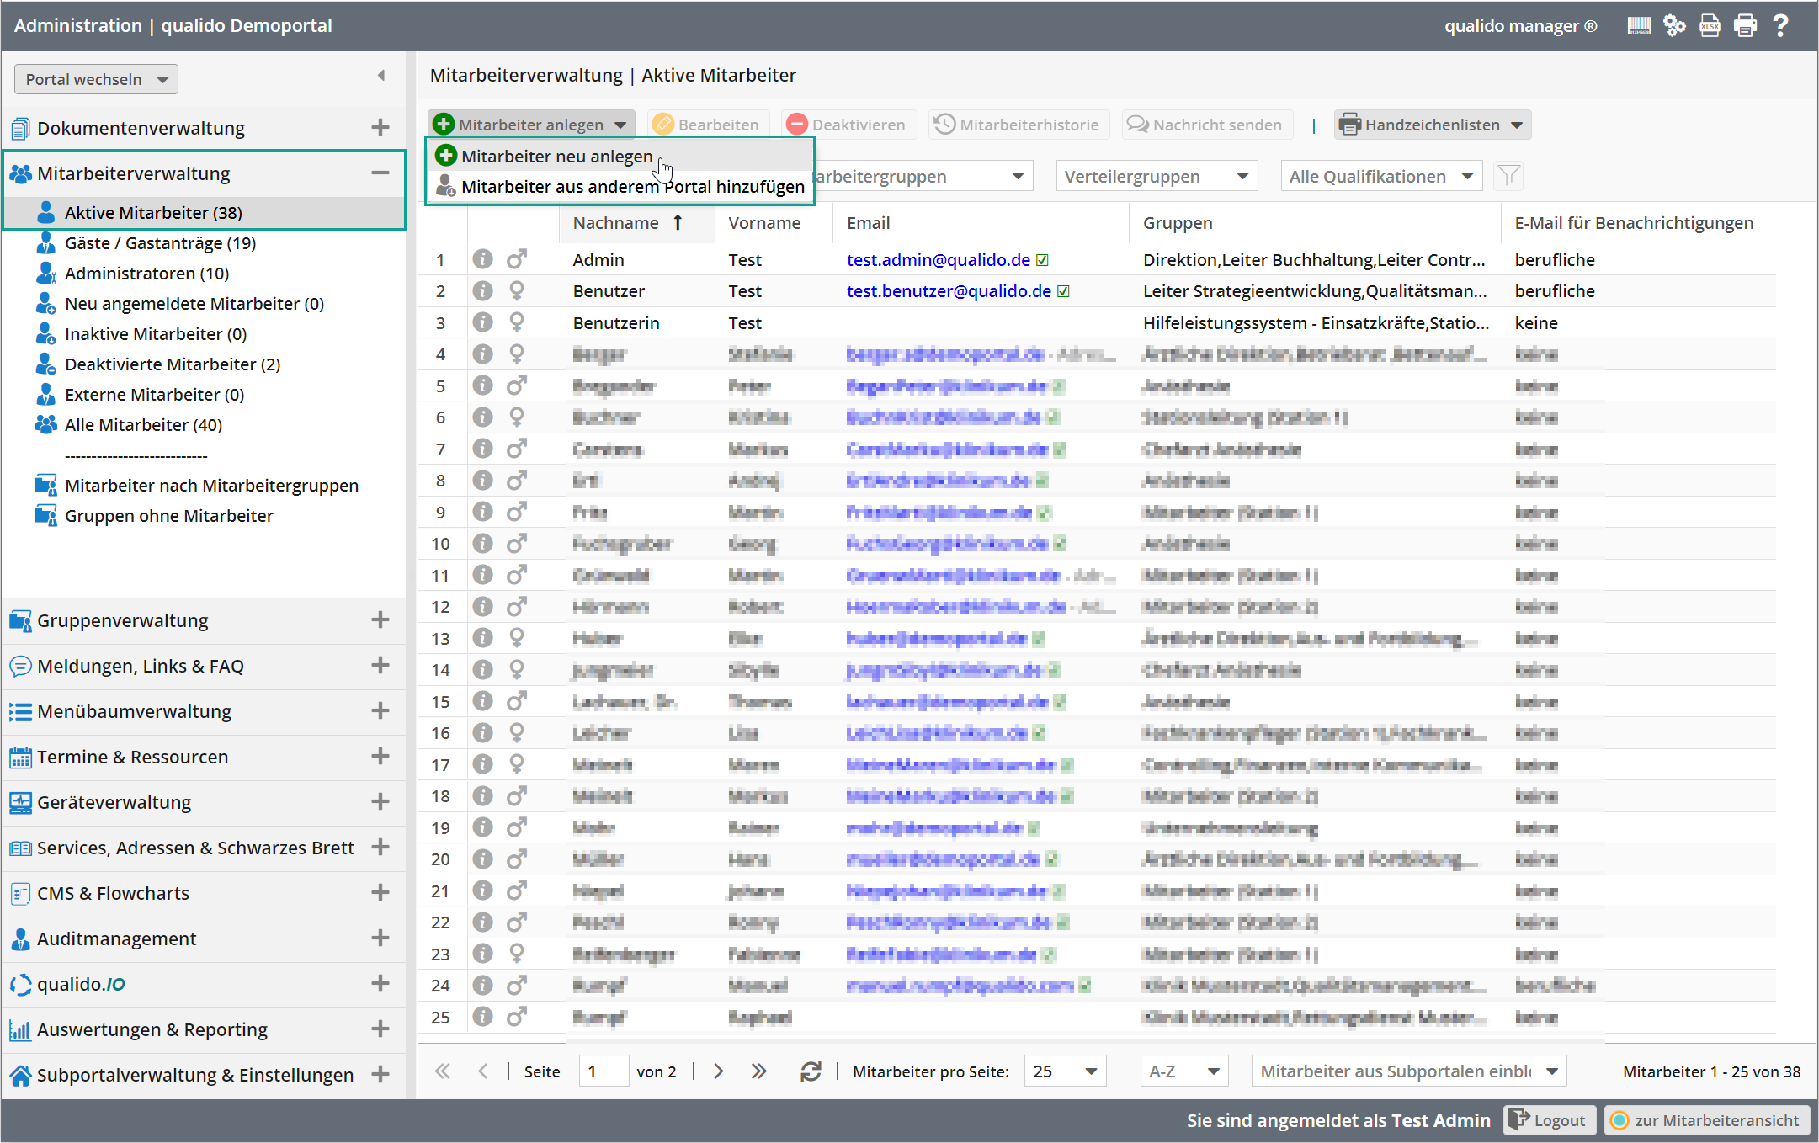Screen dimensions: 1819x1143
Task: Open Verteilergruppen dropdown
Action: click(x=1157, y=177)
